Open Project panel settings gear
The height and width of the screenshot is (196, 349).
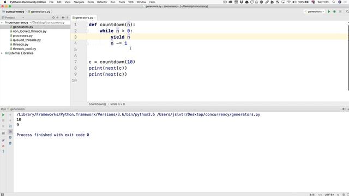click(63, 17)
